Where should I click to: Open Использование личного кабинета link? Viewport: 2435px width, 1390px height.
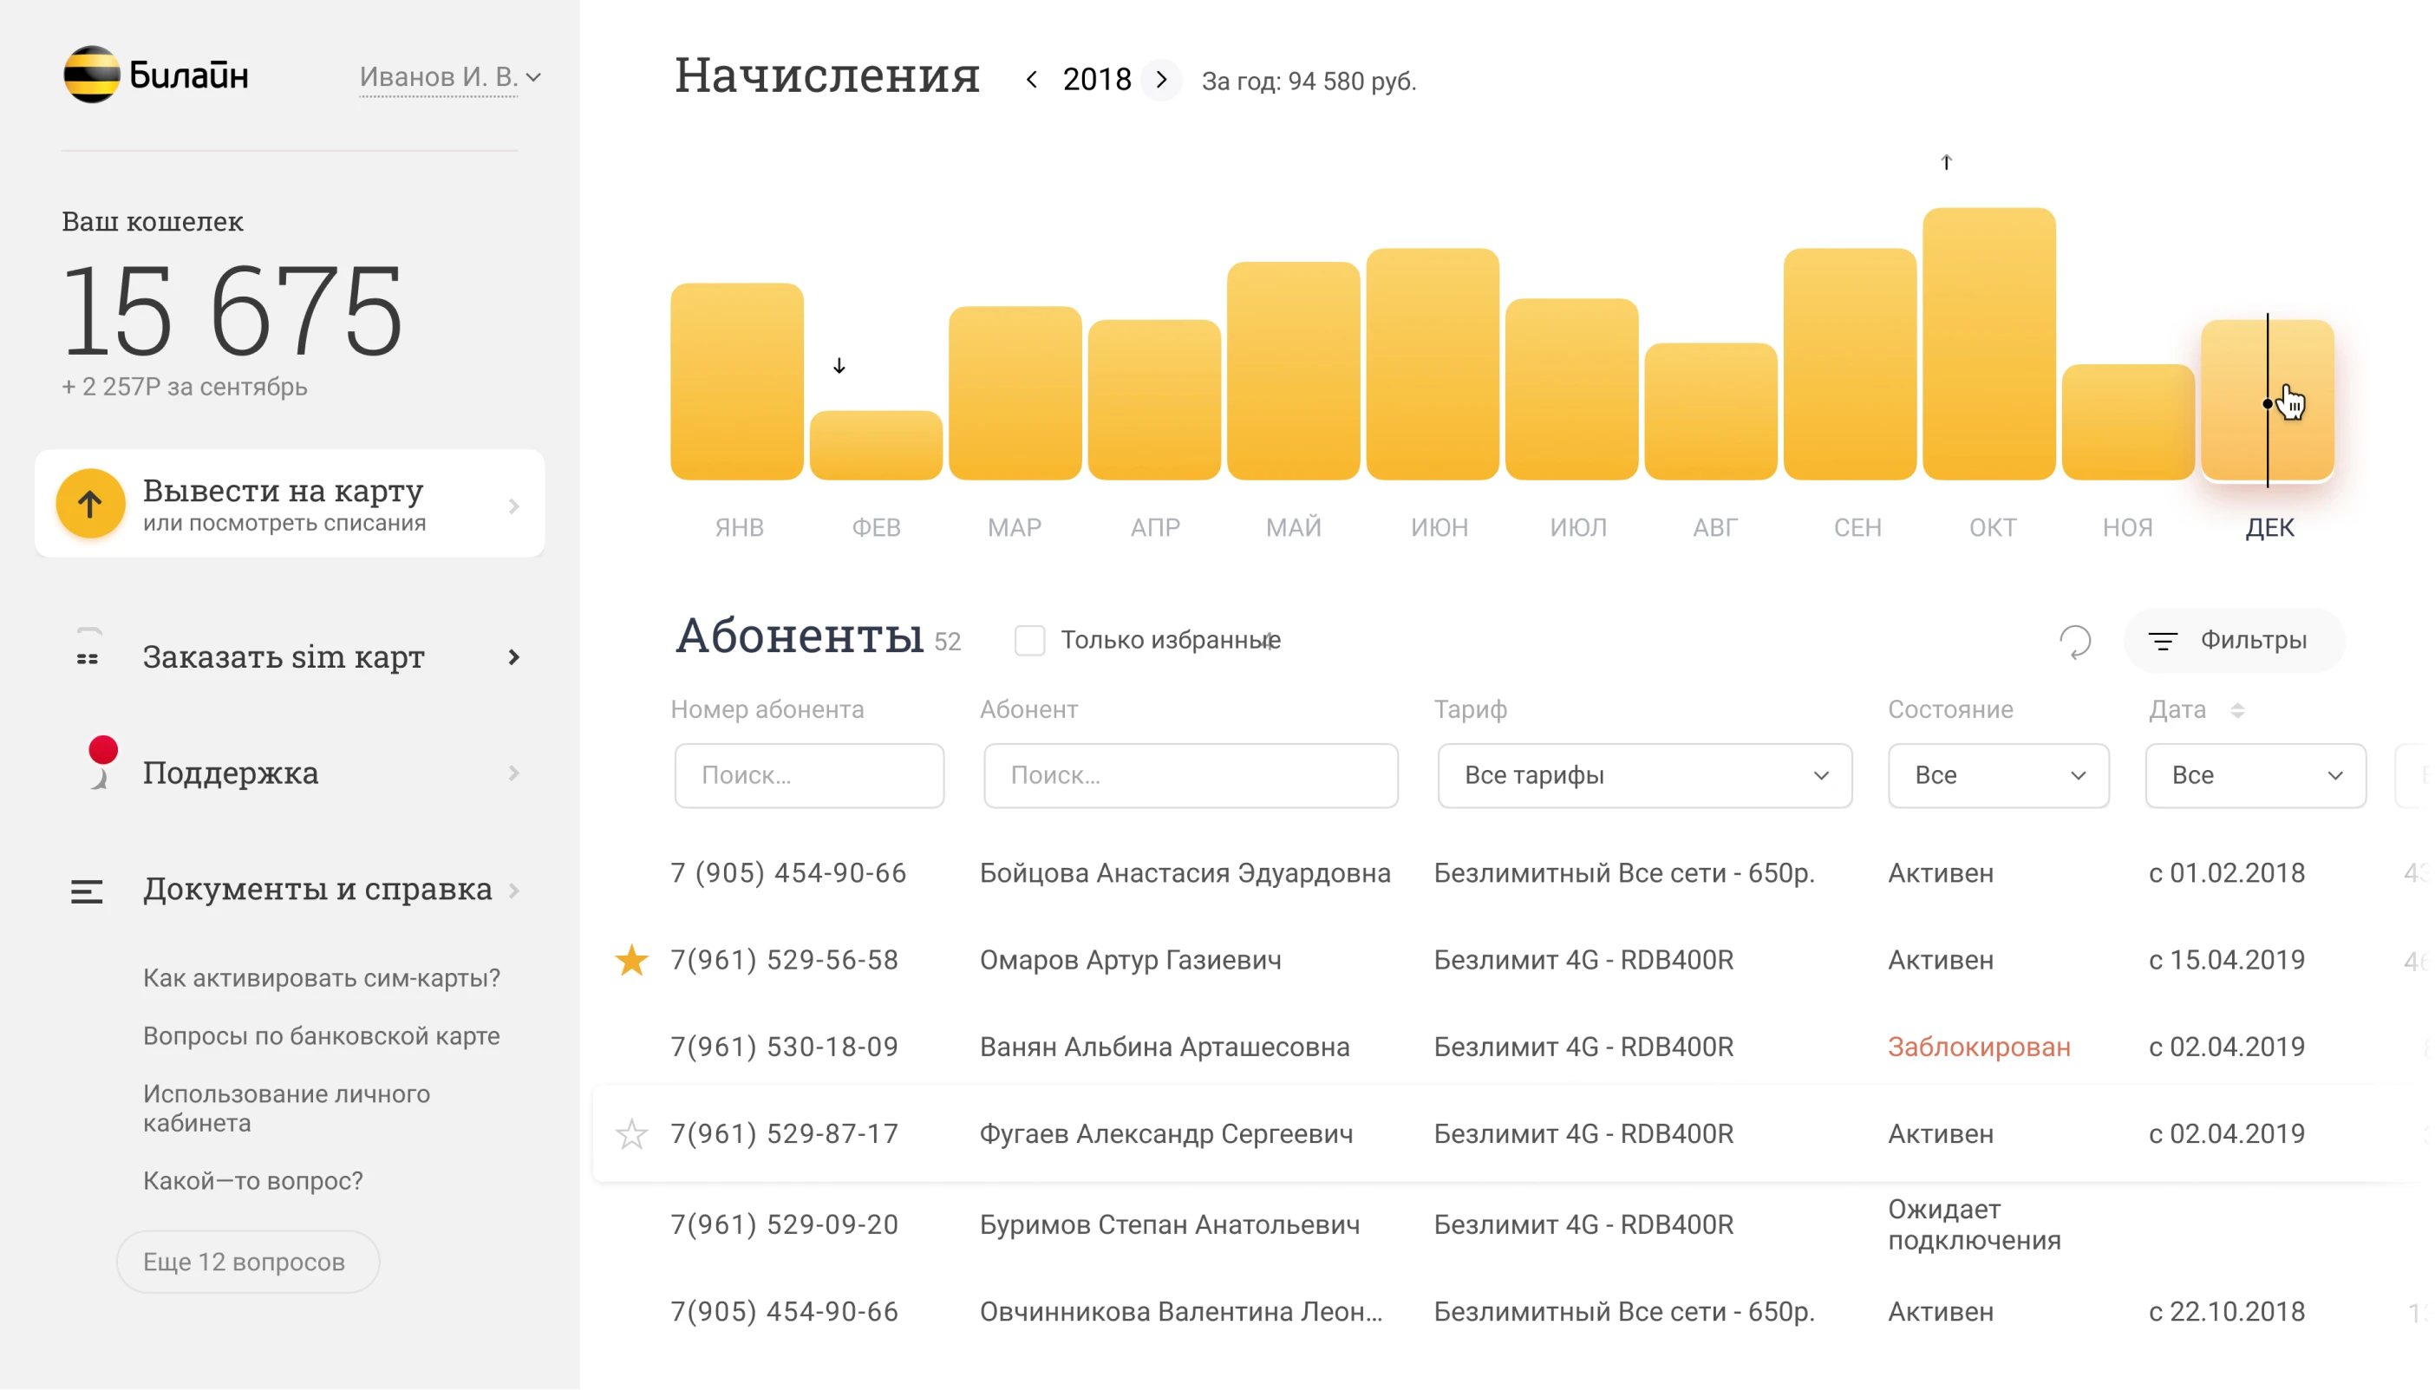[286, 1107]
